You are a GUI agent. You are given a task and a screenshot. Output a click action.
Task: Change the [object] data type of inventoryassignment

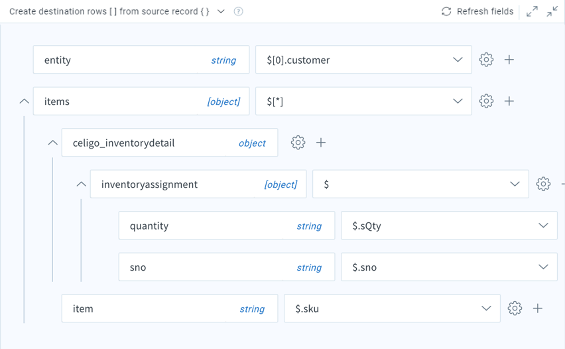click(x=281, y=184)
